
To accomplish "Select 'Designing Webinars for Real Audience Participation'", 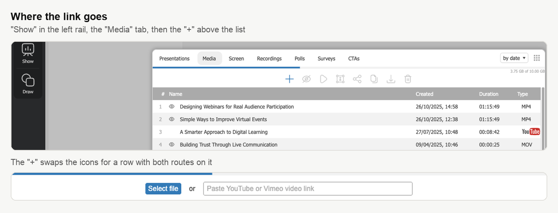I will pyautogui.click(x=237, y=106).
